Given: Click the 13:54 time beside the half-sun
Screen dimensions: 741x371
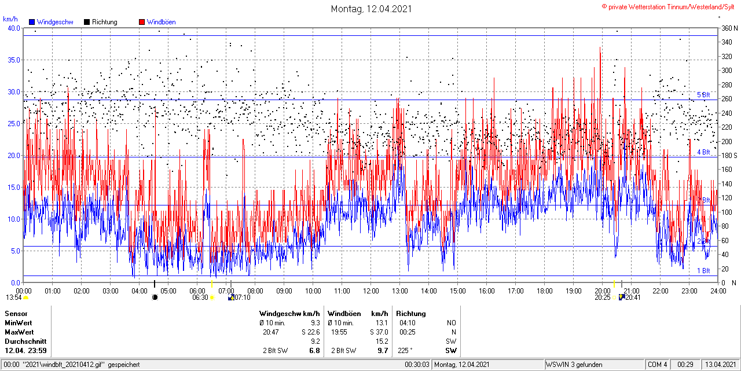Looking at the screenshot, I should [x=14, y=297].
